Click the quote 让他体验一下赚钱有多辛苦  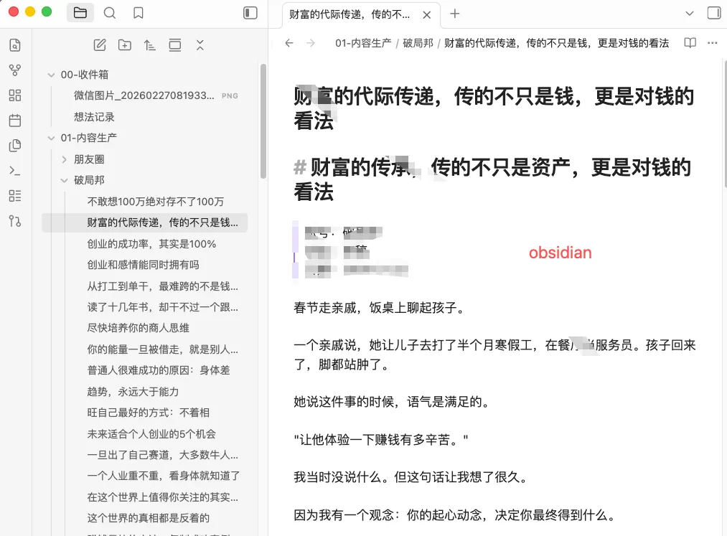click(381, 439)
